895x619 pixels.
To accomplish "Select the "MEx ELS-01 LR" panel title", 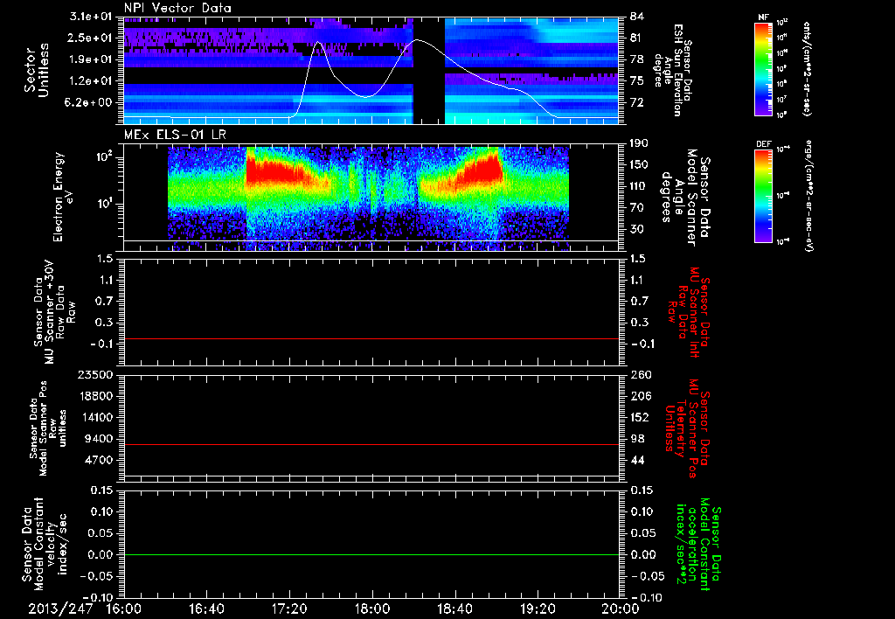I will 175,136.
